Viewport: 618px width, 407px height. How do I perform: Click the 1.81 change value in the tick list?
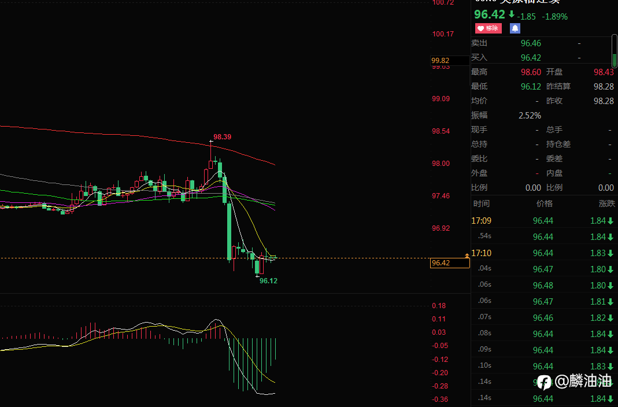coord(598,301)
